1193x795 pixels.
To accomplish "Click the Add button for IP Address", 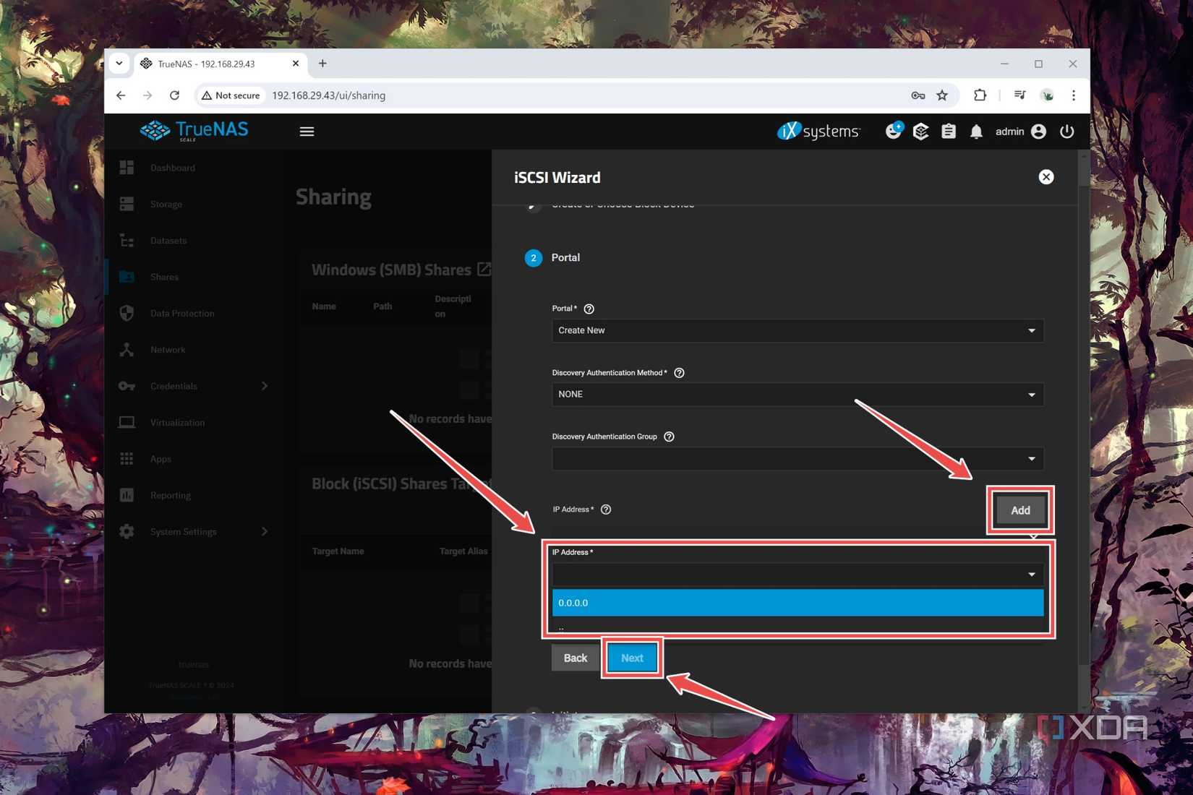I will [1020, 510].
